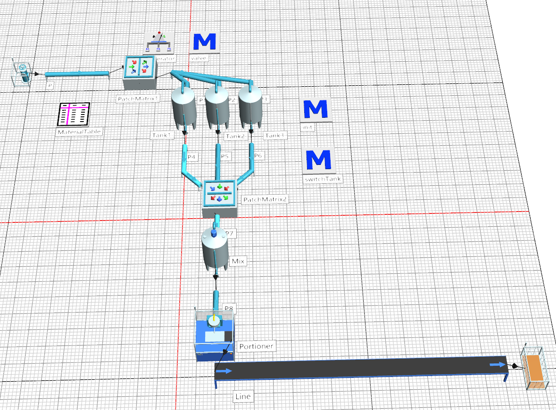The width and height of the screenshot is (556, 410).
Task: Click the Mix tank object
Action: (215, 250)
